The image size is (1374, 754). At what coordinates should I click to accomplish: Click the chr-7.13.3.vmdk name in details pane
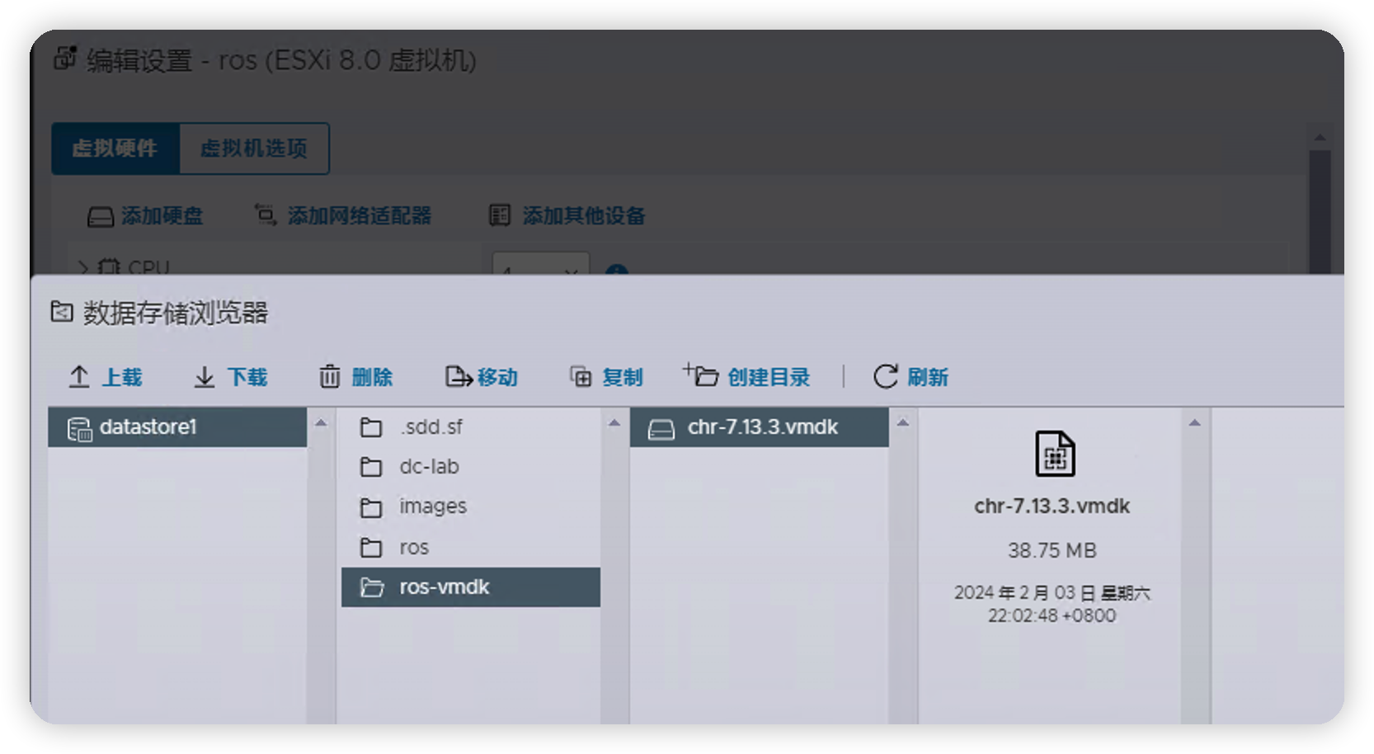[1052, 507]
